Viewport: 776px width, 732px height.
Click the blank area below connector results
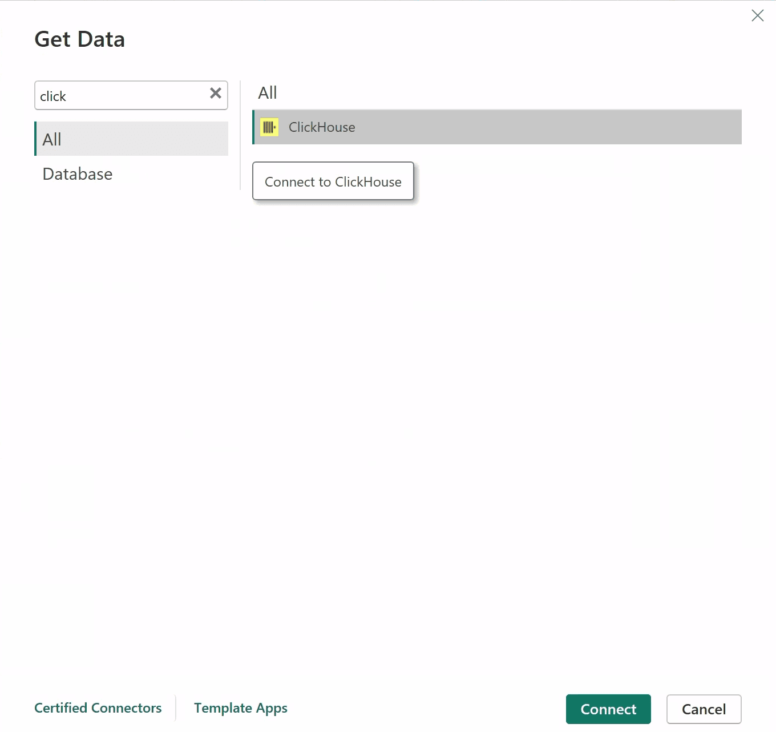496,399
